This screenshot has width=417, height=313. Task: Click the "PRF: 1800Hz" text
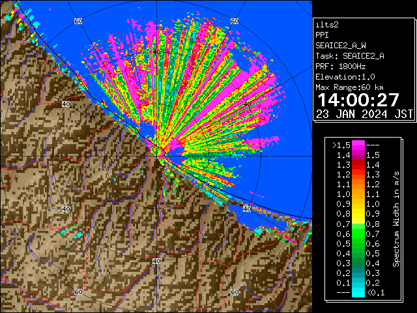(340, 67)
